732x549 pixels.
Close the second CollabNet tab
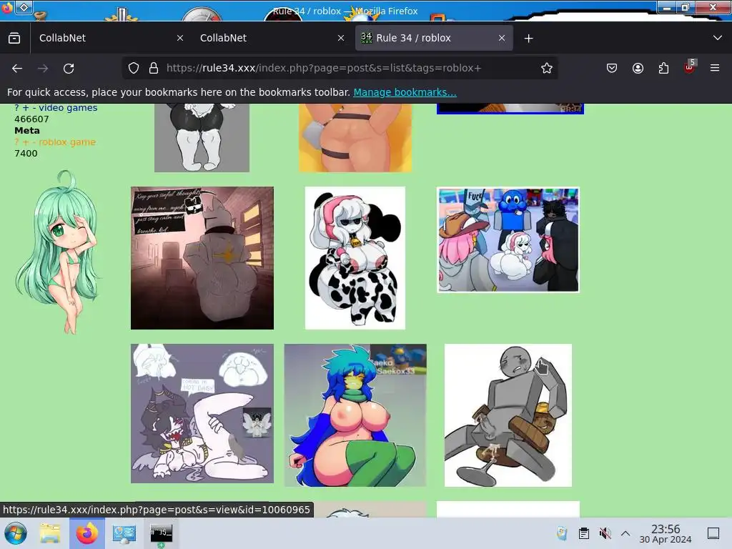click(341, 38)
